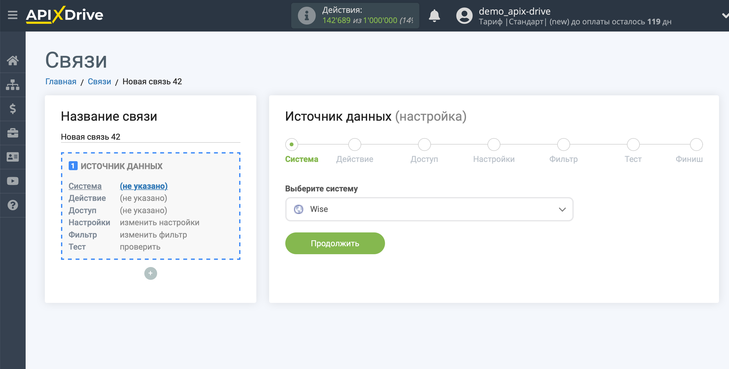Click the Wise globe icon
The height and width of the screenshot is (369, 729).
(x=298, y=209)
